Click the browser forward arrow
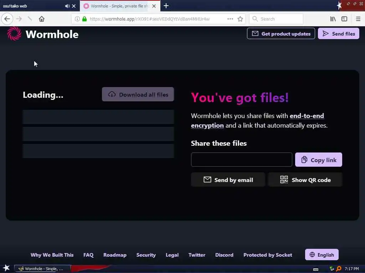365x273 pixels. [x=19, y=19]
